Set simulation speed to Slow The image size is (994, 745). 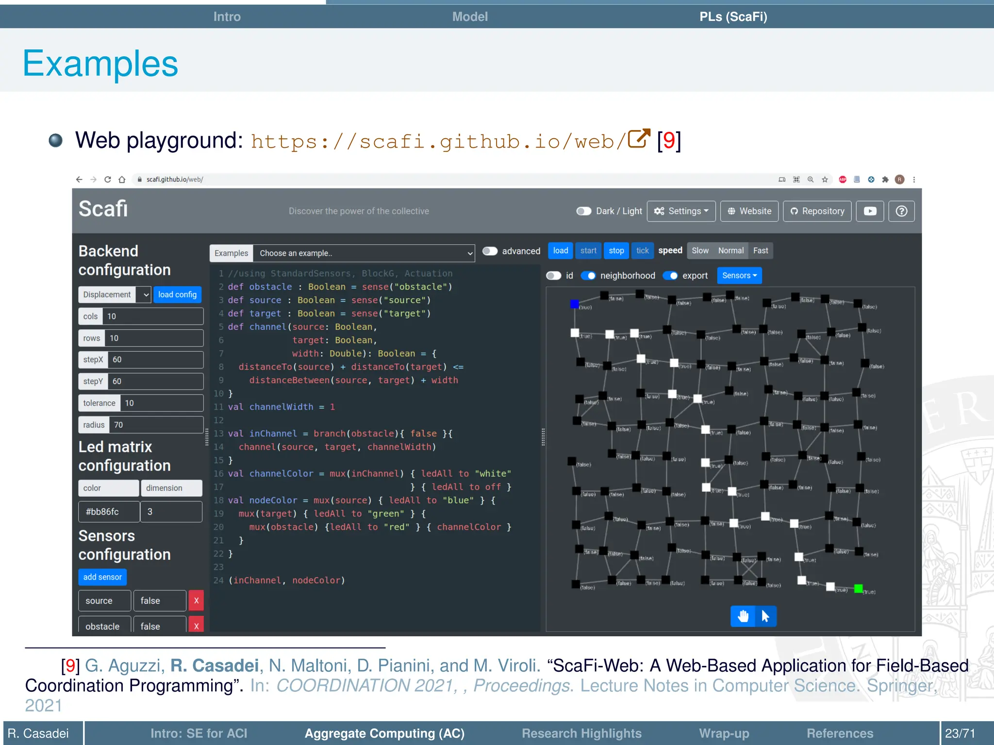click(700, 251)
